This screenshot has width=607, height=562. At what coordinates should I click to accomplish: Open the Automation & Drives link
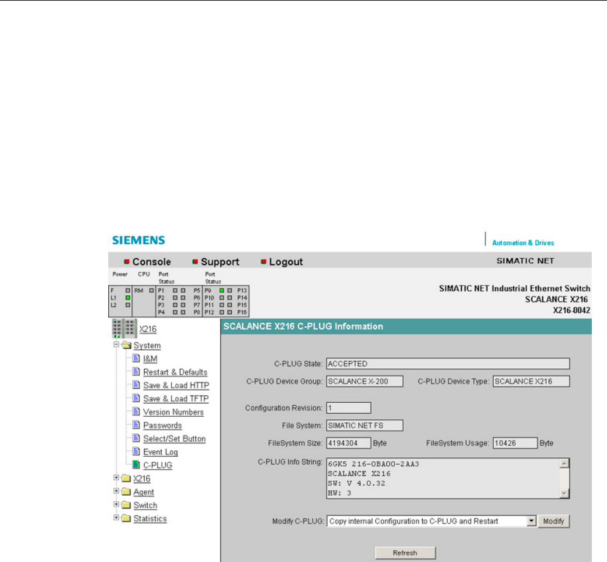point(523,243)
